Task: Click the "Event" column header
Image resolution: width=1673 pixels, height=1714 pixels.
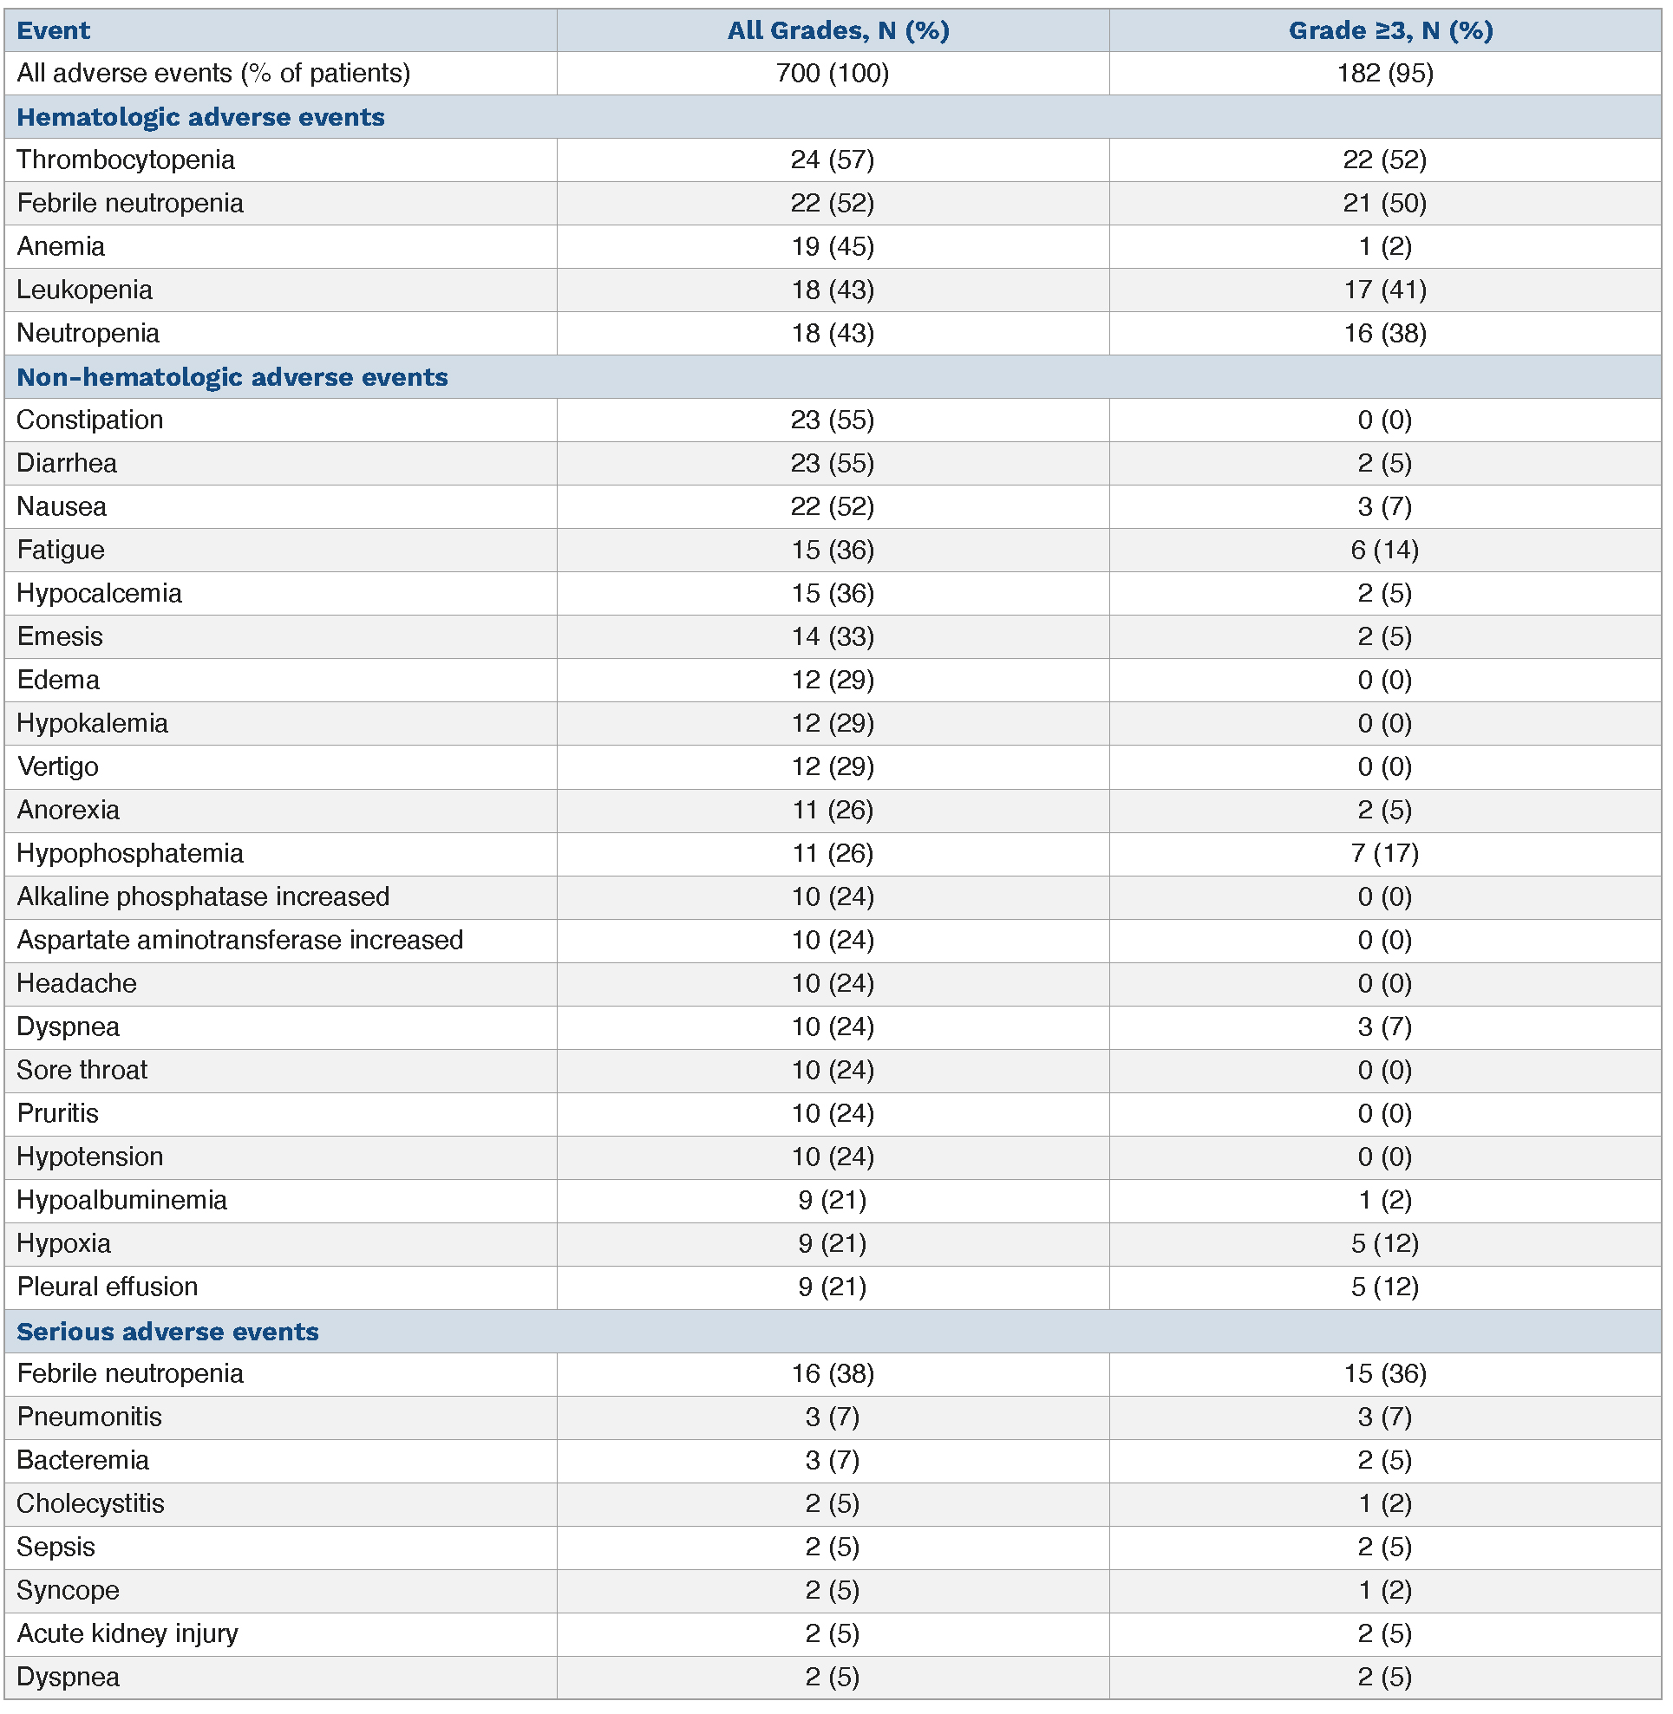Action: tap(53, 30)
